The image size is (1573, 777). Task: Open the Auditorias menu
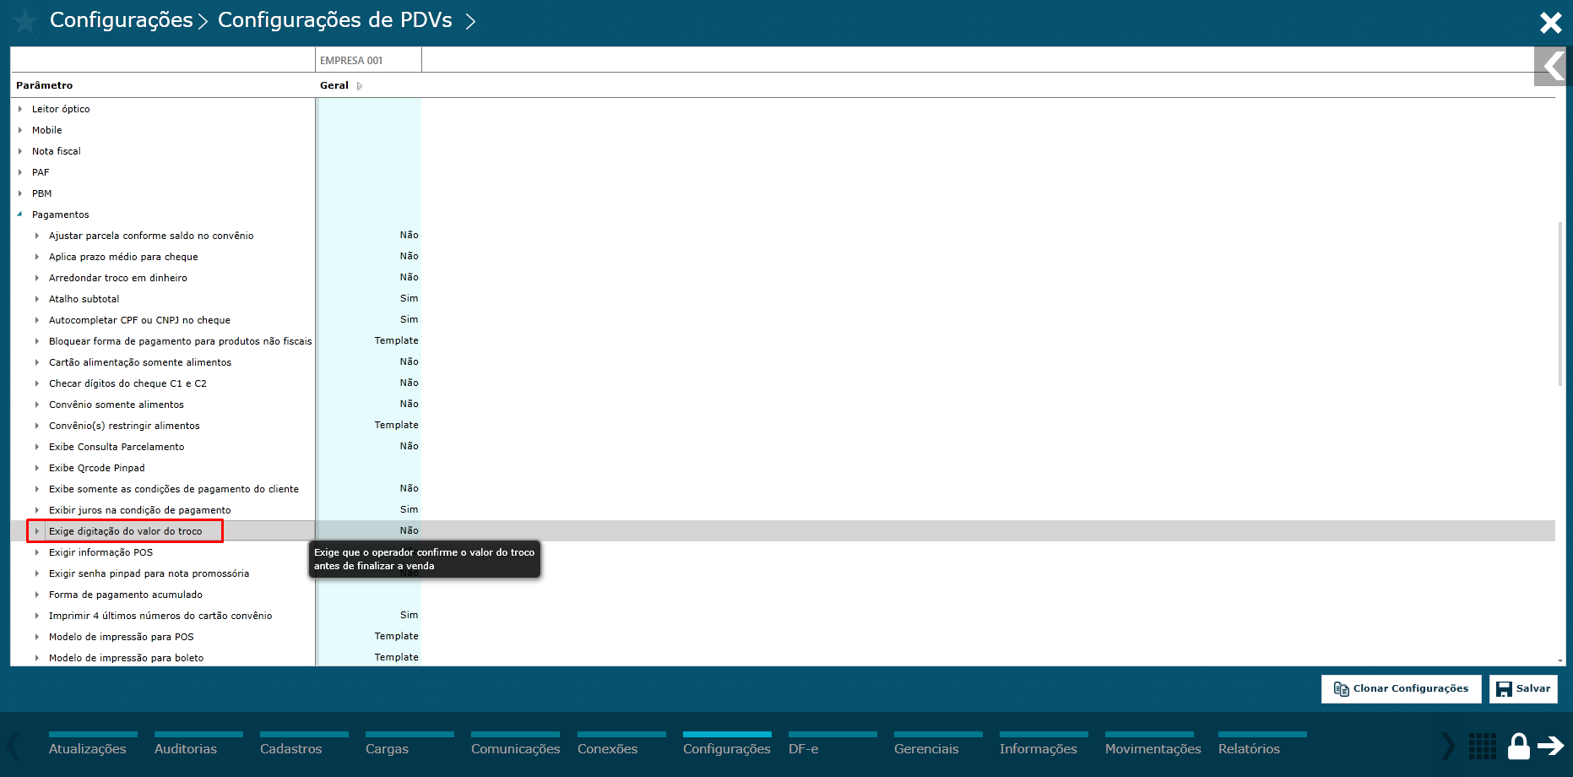(x=186, y=748)
